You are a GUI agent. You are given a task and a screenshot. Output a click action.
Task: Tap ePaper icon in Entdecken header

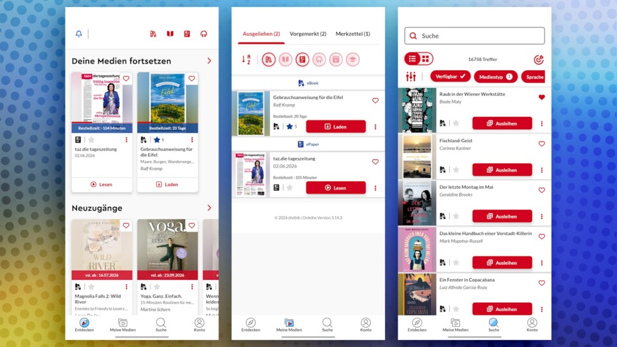[187, 34]
